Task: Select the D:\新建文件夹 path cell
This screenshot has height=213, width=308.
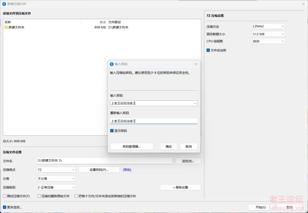Action: [118, 27]
